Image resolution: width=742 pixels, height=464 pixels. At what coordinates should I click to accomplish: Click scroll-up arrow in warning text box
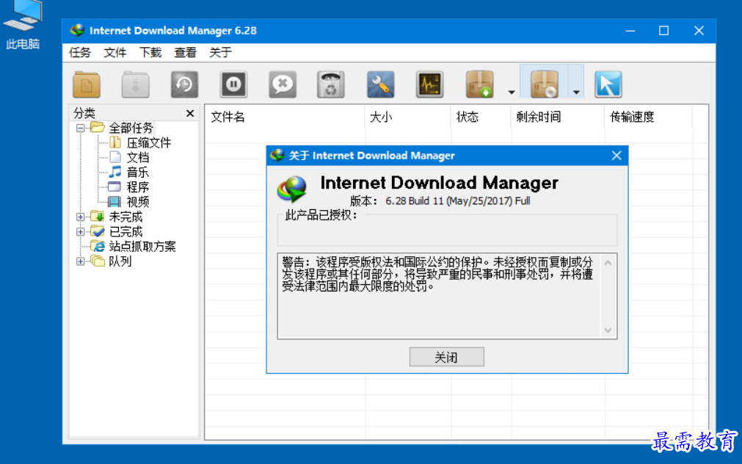coord(608,264)
